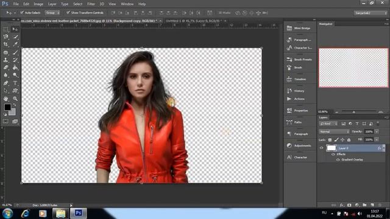The width and height of the screenshot is (390, 219).
Task: Open the Brush Presets panel
Action: tap(299, 60)
